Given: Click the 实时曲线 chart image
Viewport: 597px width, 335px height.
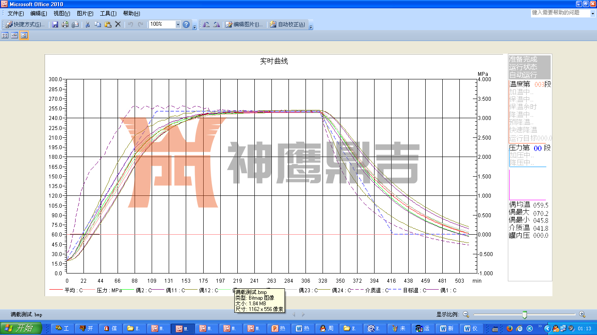Looking at the screenshot, I should (298, 175).
